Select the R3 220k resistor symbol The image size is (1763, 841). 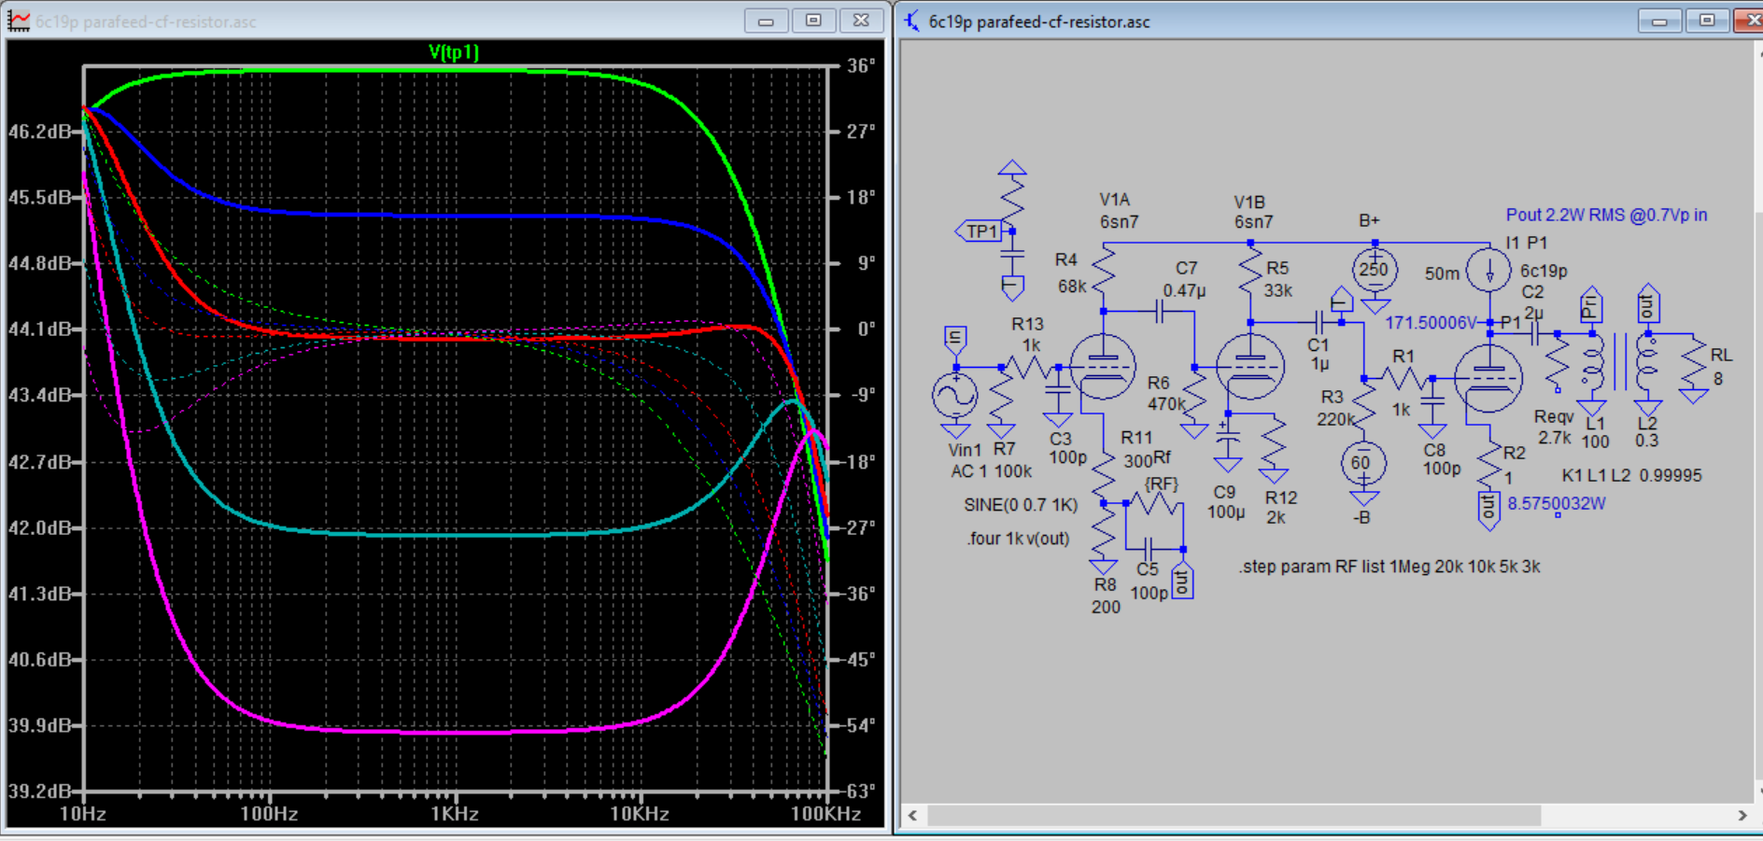(x=1364, y=405)
